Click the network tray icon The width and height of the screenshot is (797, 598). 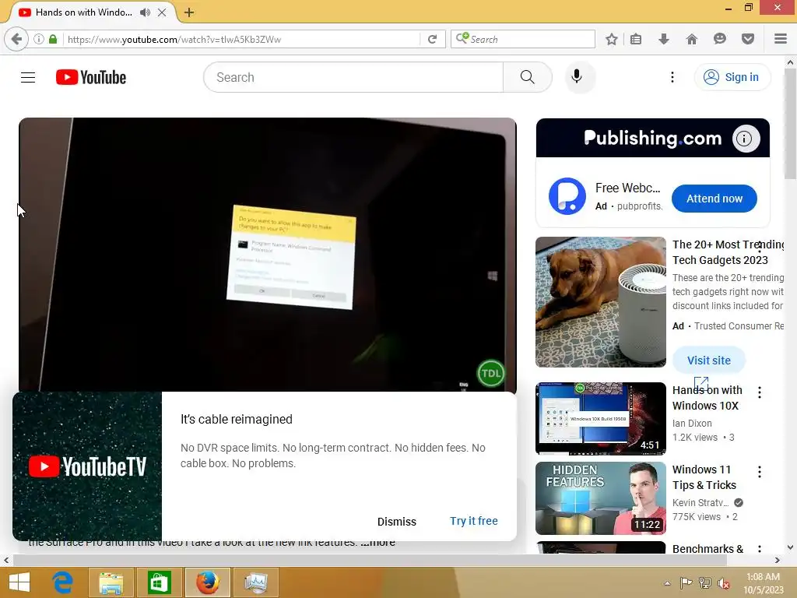click(704, 583)
